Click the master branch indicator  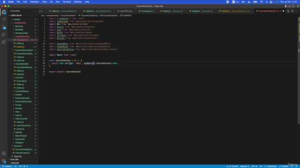click(7, 166)
